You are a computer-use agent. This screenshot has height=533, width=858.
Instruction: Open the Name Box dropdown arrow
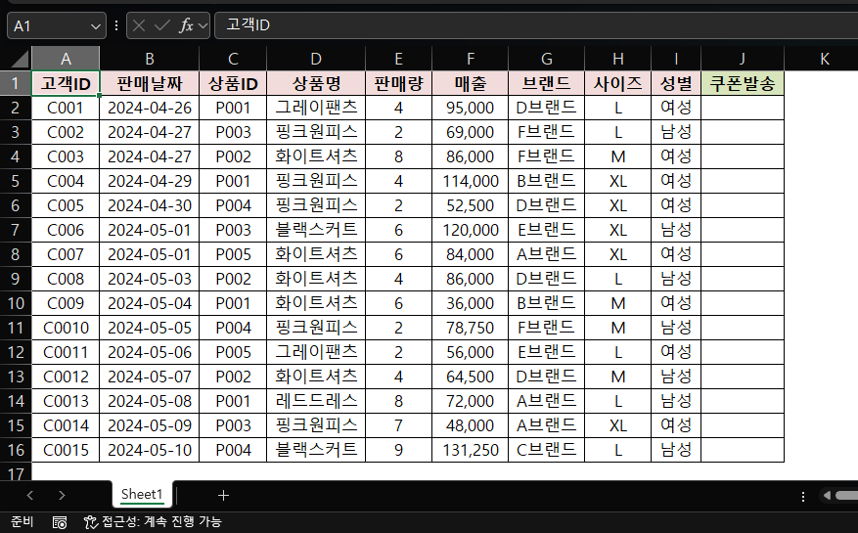95,26
